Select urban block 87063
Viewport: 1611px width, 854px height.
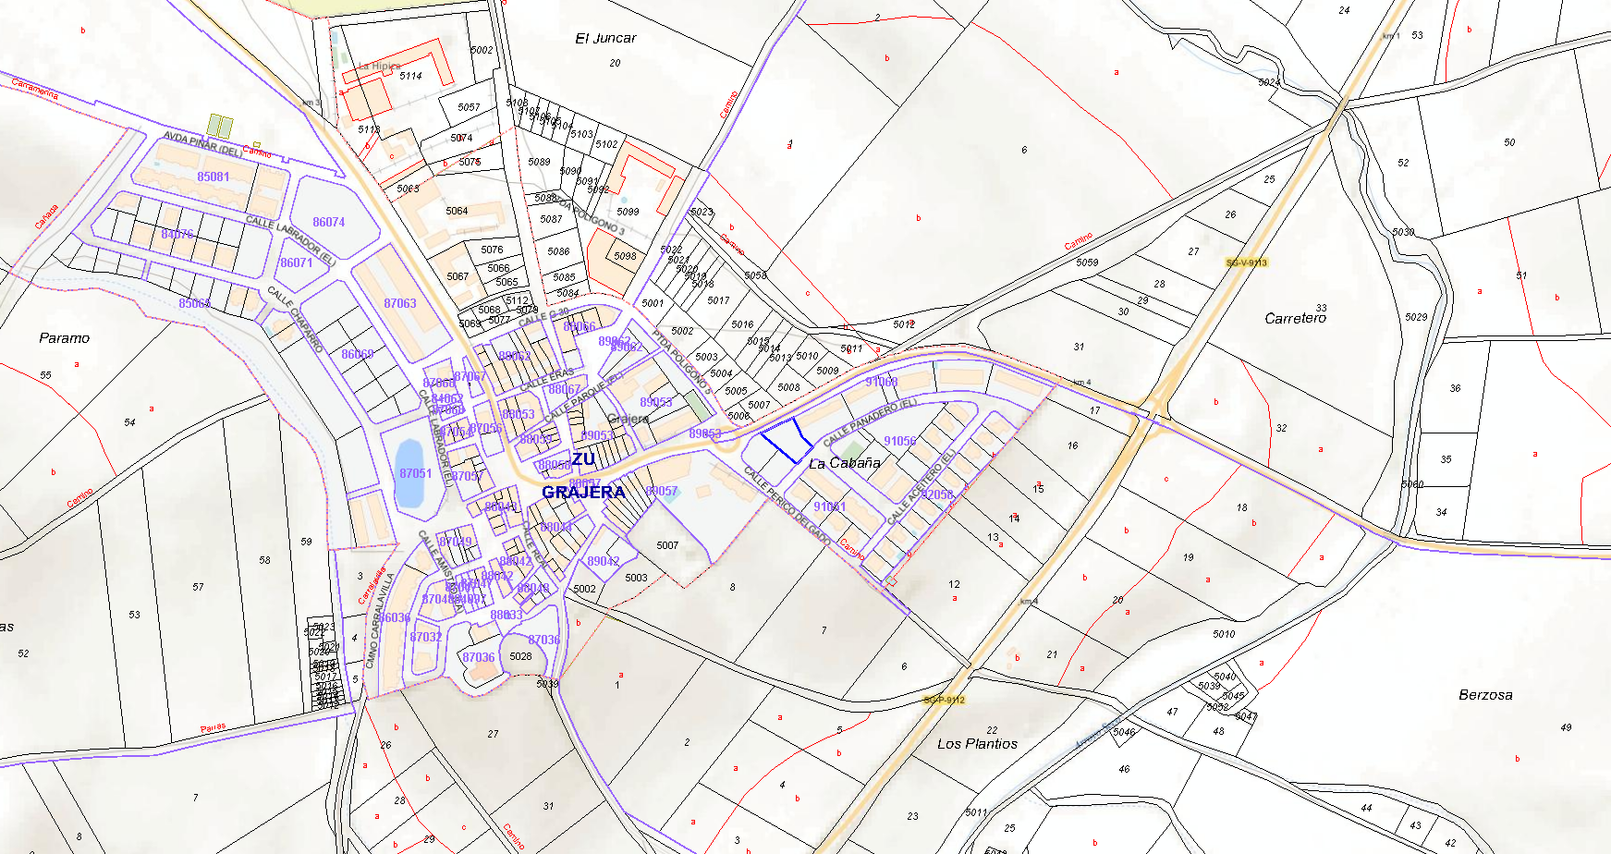tap(400, 303)
